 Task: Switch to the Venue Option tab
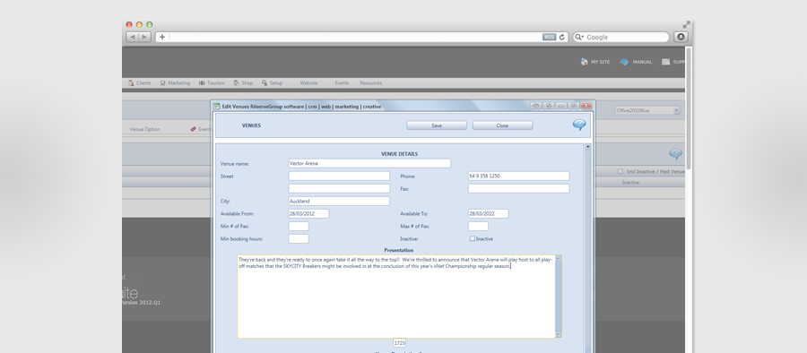tap(144, 129)
